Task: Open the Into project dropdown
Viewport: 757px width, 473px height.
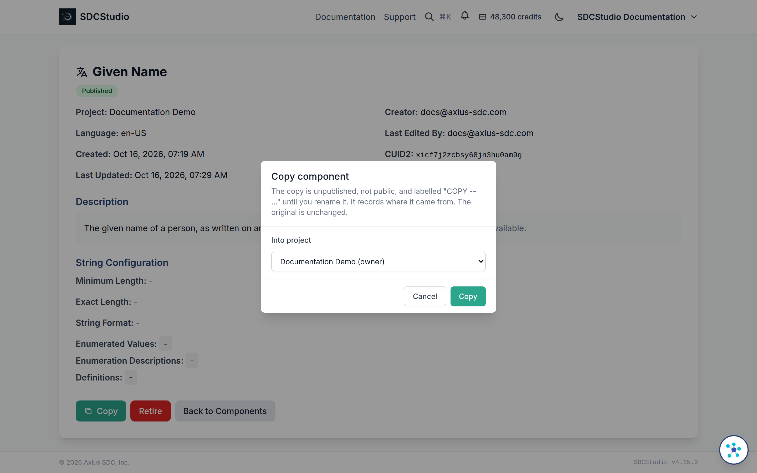Action: tap(378, 261)
